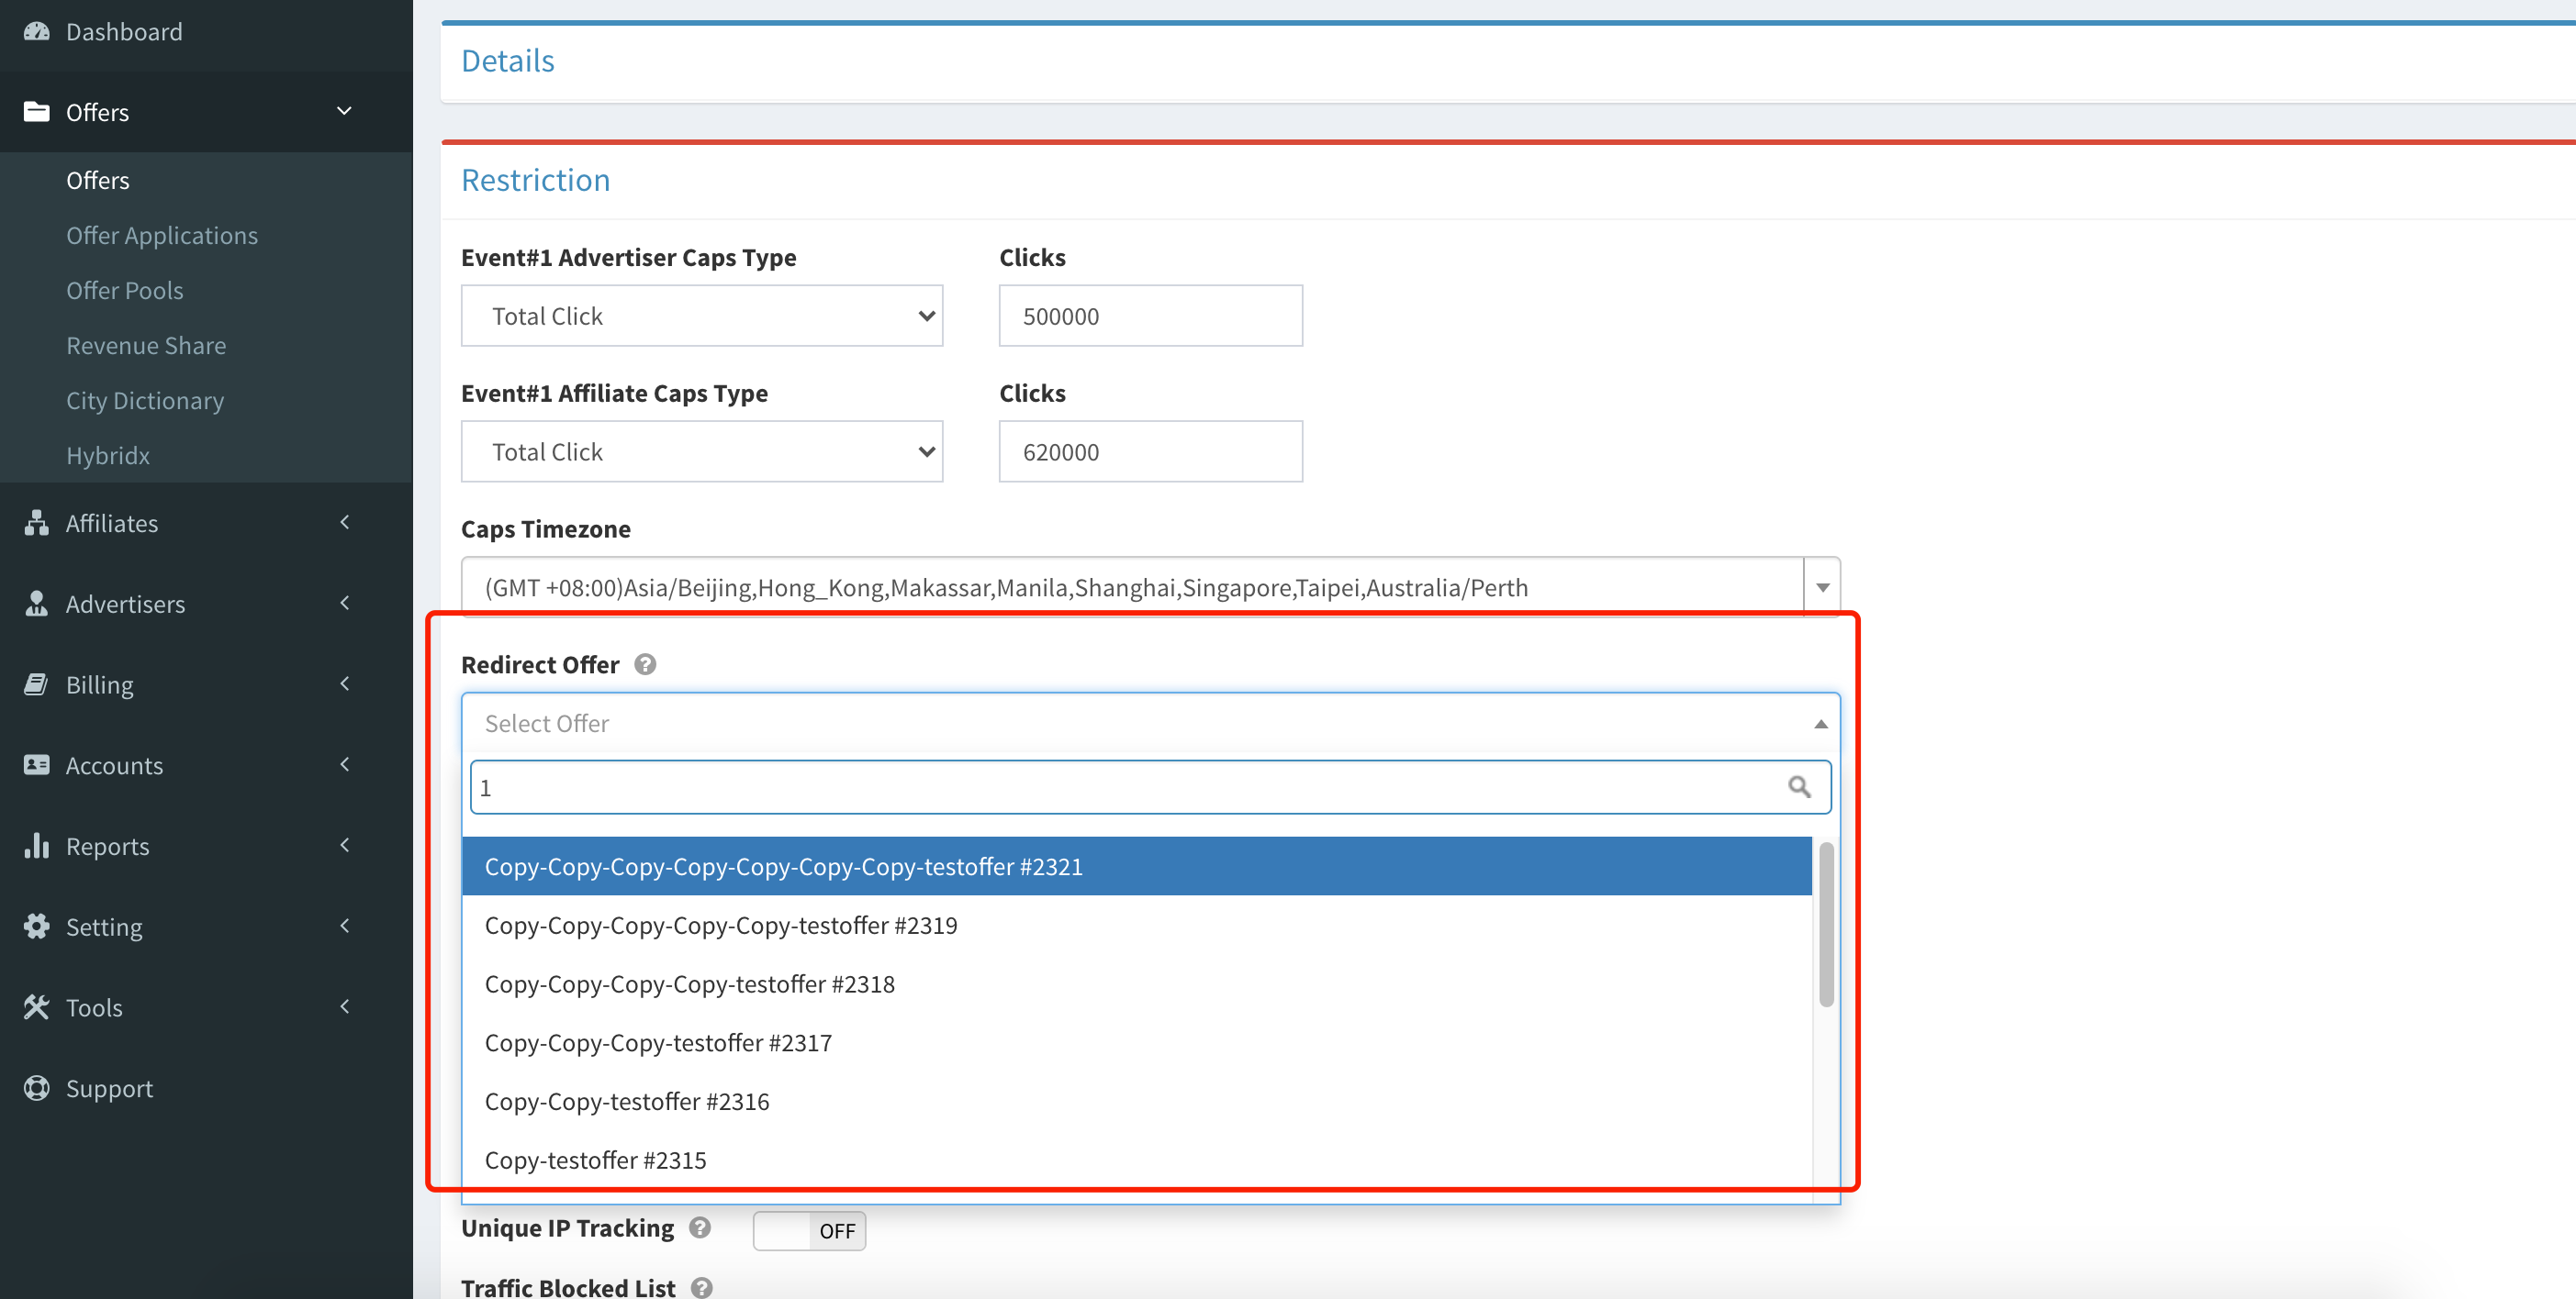Open Offers submenu item
Image resolution: width=2576 pixels, height=1299 pixels.
[x=98, y=181]
